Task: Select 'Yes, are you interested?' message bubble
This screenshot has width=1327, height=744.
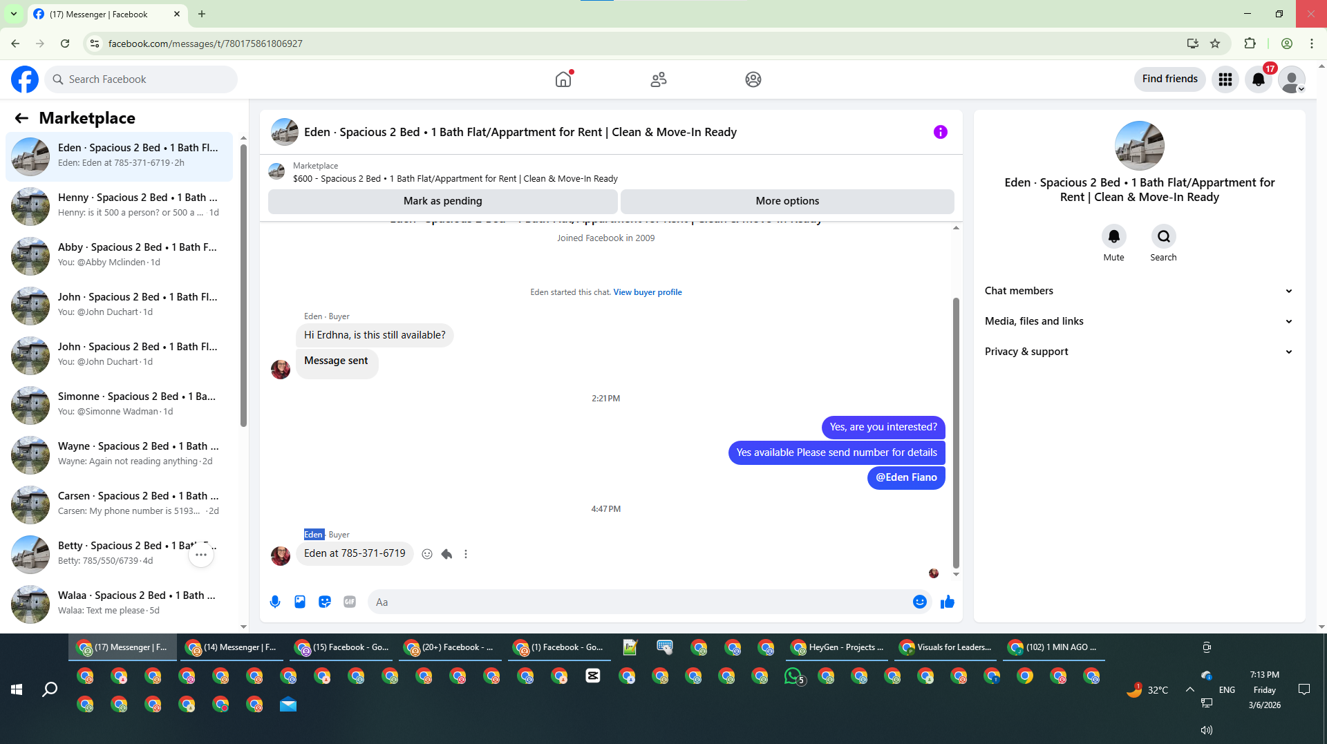Action: point(883,427)
